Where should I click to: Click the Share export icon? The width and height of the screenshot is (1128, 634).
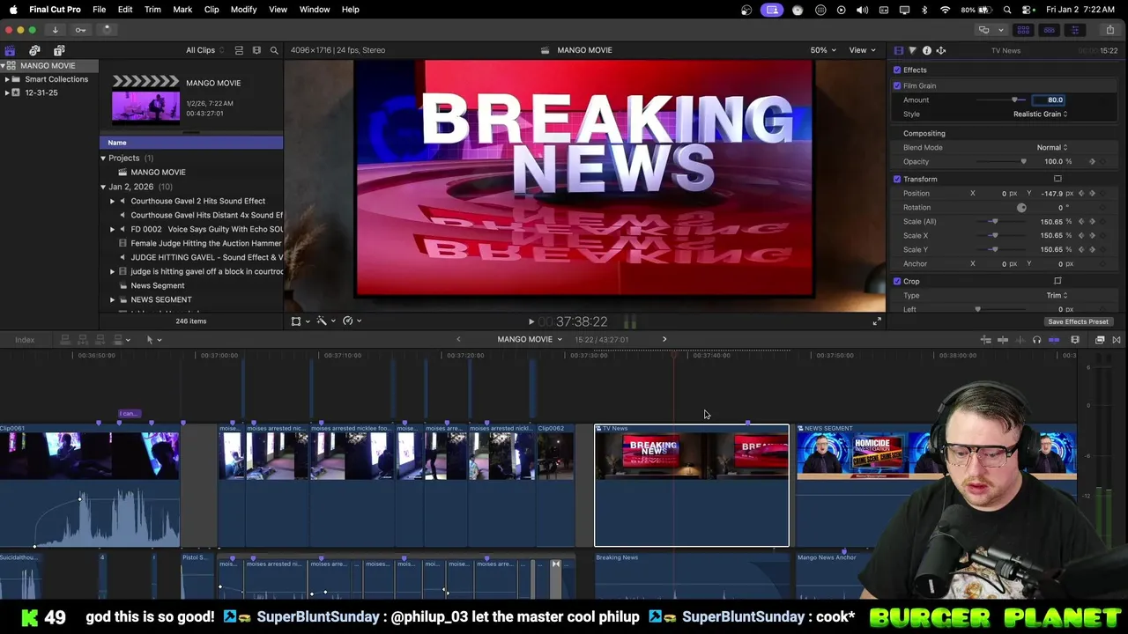tap(1110, 29)
